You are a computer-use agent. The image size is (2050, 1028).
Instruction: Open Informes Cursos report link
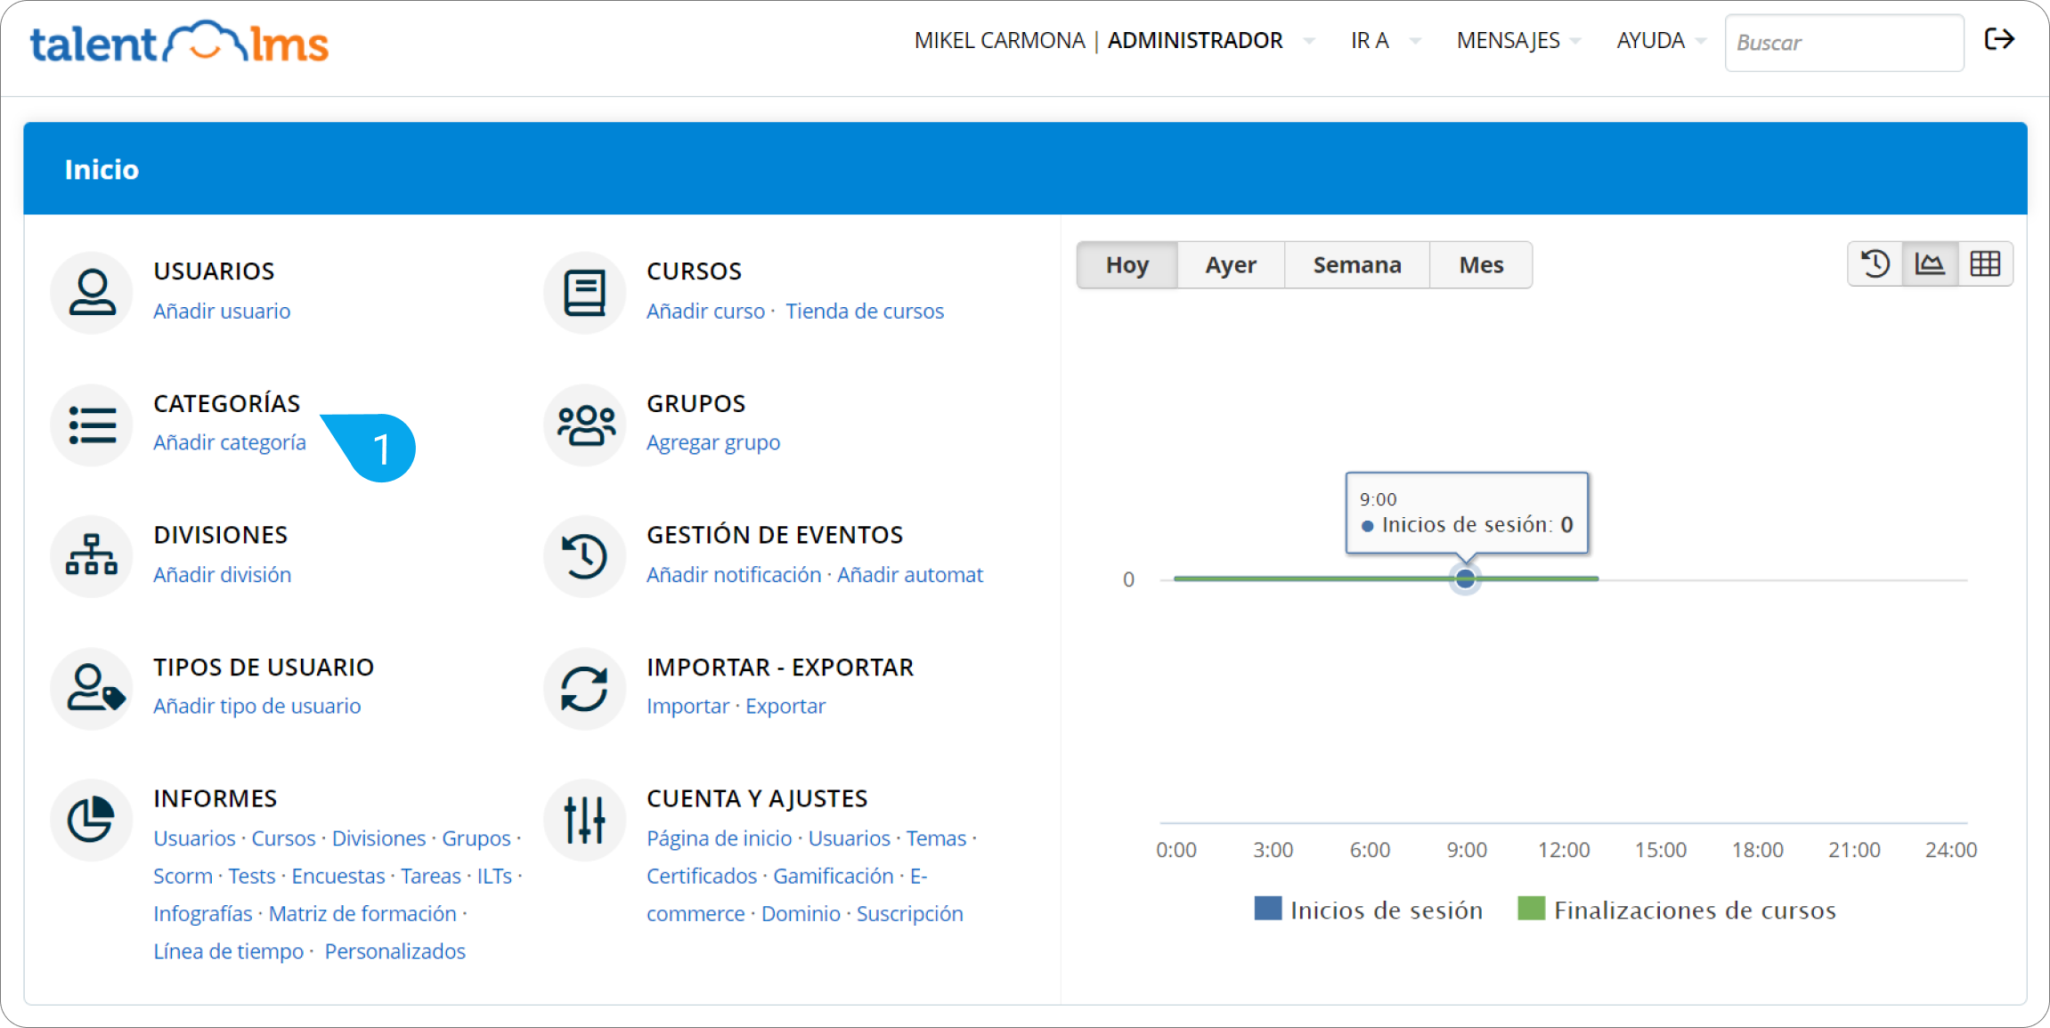click(x=283, y=838)
